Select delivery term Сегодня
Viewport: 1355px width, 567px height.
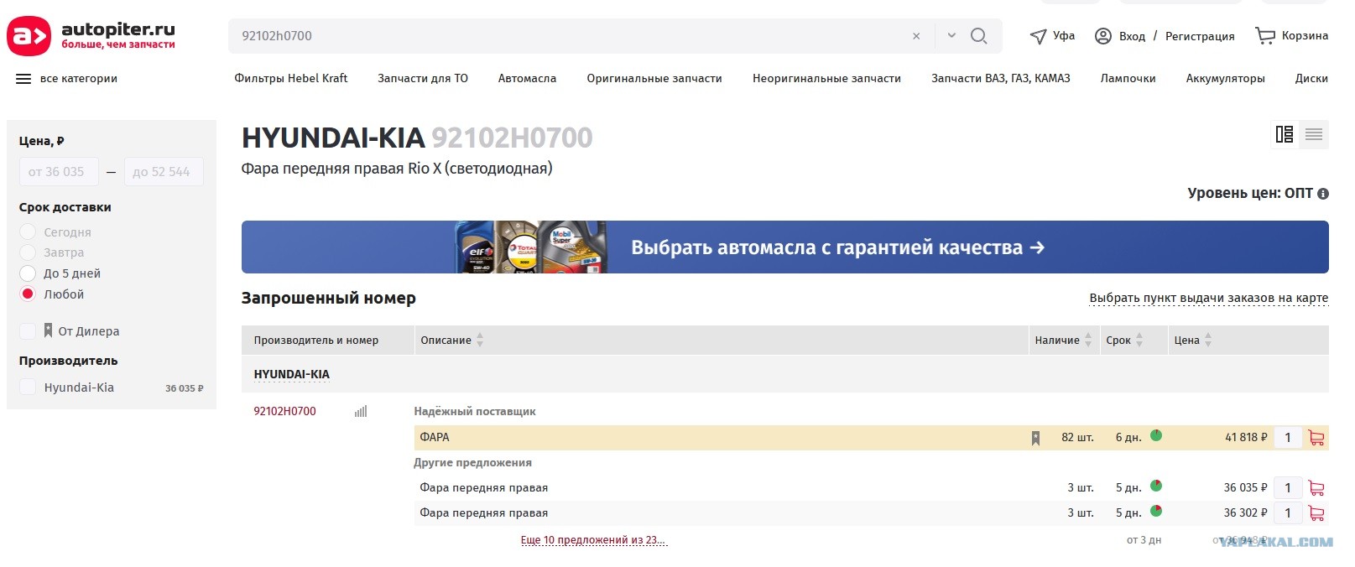click(28, 231)
